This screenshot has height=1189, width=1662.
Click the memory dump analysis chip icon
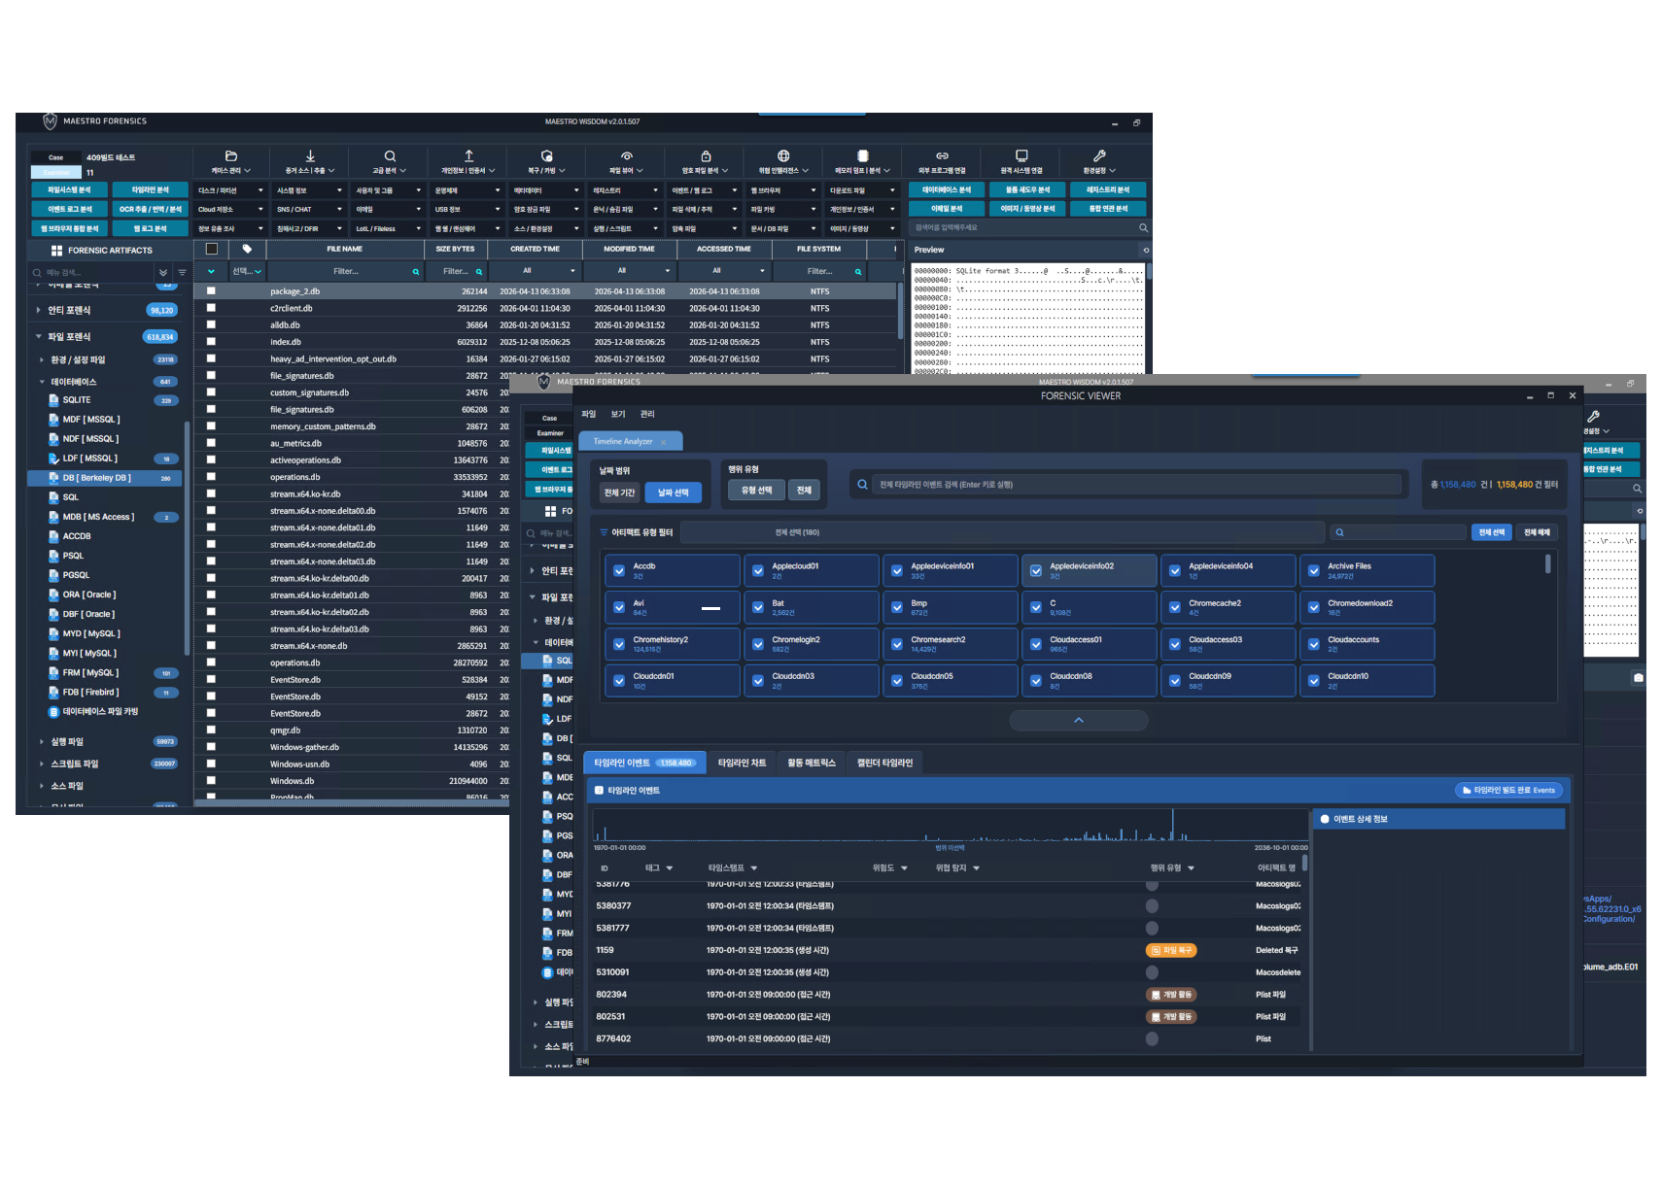pos(863,155)
